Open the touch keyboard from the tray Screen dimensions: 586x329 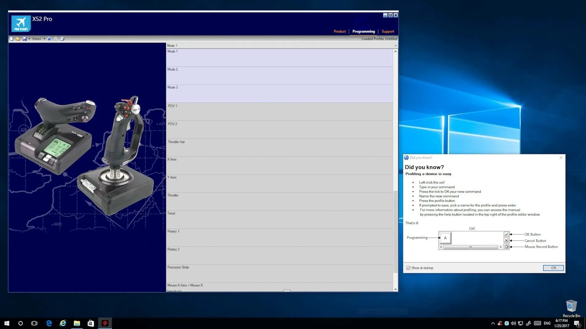click(x=537, y=323)
